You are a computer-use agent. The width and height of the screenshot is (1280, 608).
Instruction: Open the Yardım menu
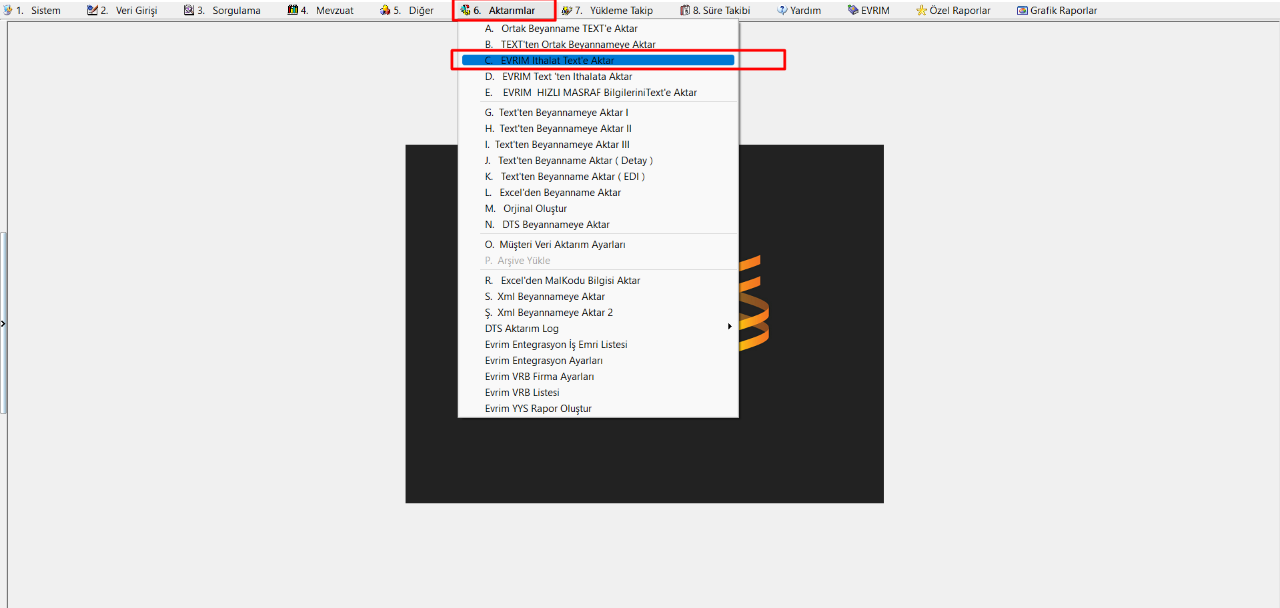pyautogui.click(x=805, y=11)
